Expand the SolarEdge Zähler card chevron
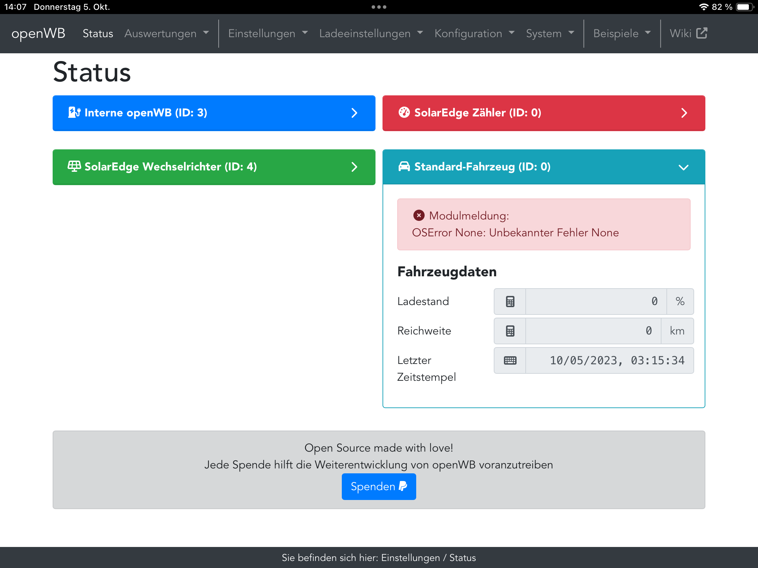 (x=684, y=113)
